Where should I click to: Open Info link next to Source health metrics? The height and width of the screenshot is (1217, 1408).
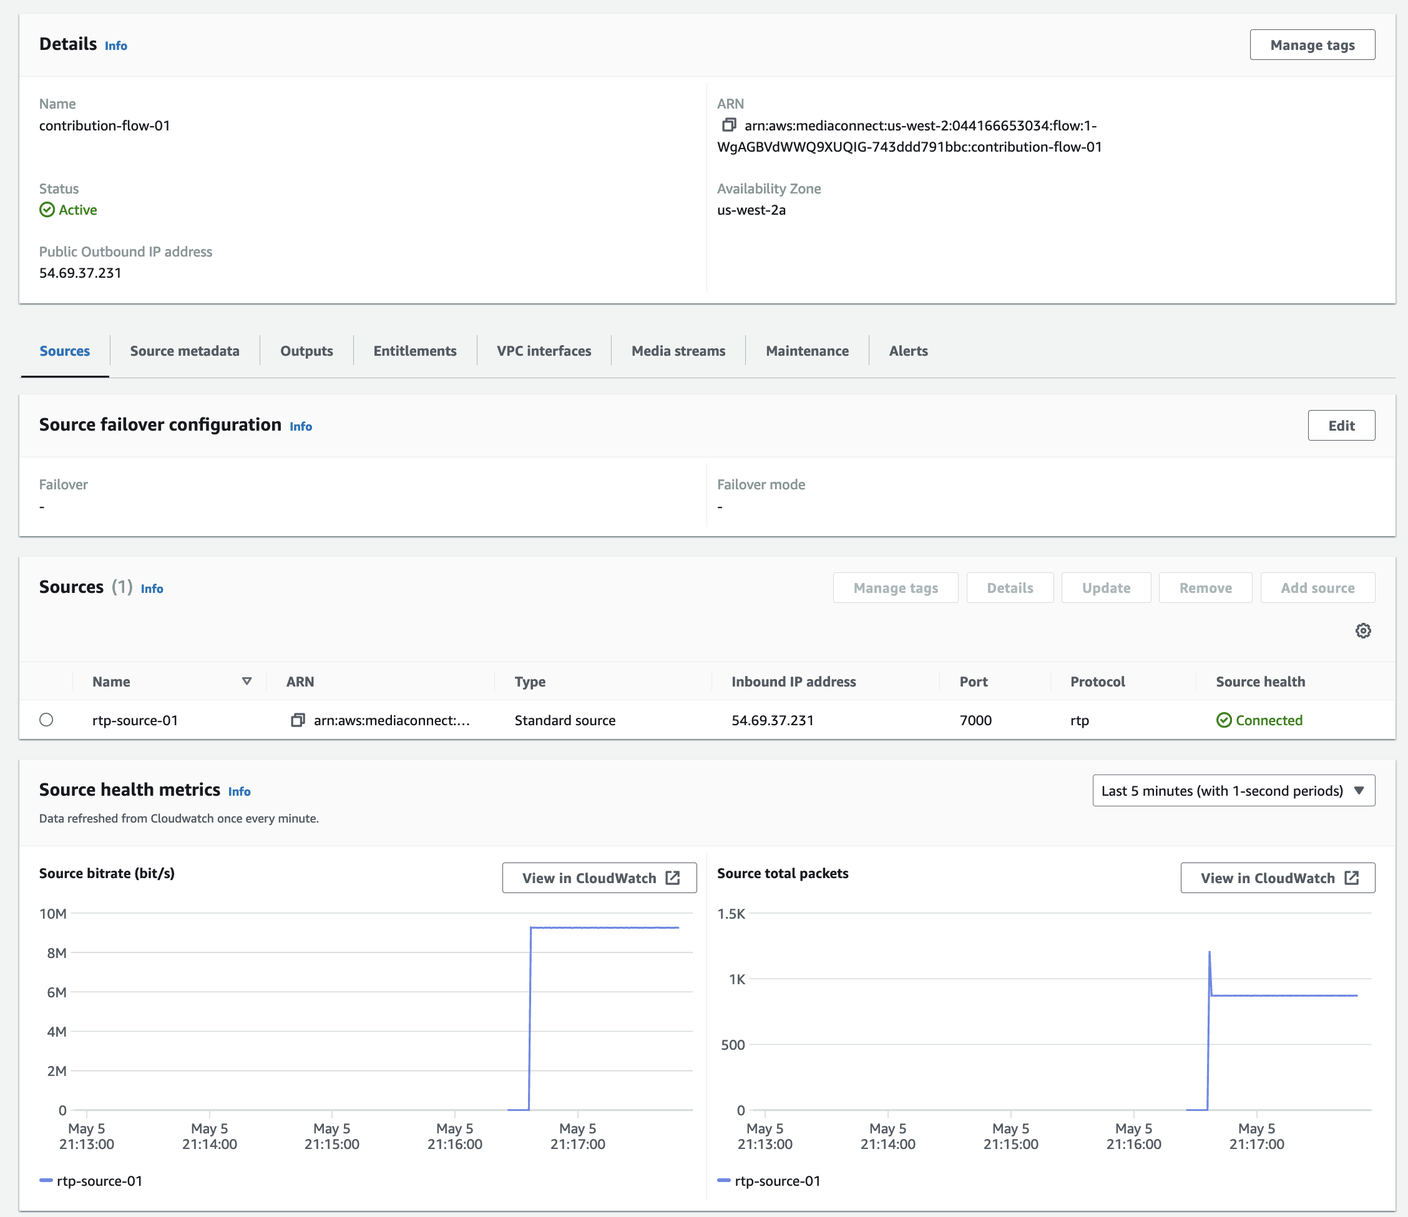coord(239,791)
